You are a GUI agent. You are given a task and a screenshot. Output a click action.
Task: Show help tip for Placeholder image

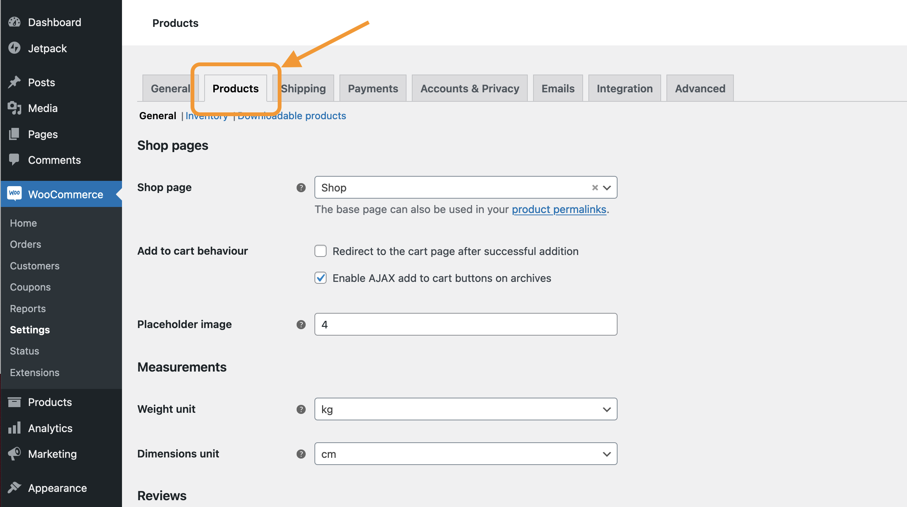[301, 324]
